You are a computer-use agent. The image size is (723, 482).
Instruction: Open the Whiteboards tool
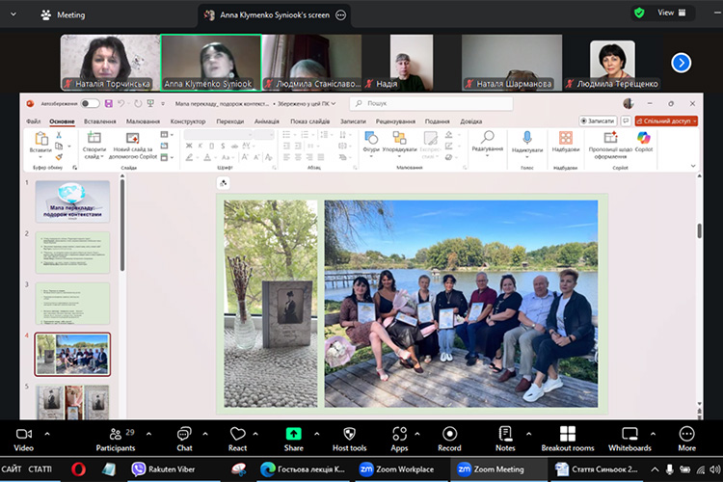point(629,434)
